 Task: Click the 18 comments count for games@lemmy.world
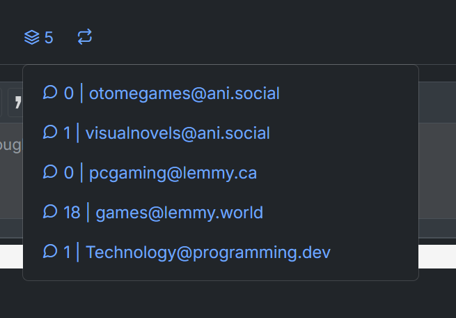point(72,212)
